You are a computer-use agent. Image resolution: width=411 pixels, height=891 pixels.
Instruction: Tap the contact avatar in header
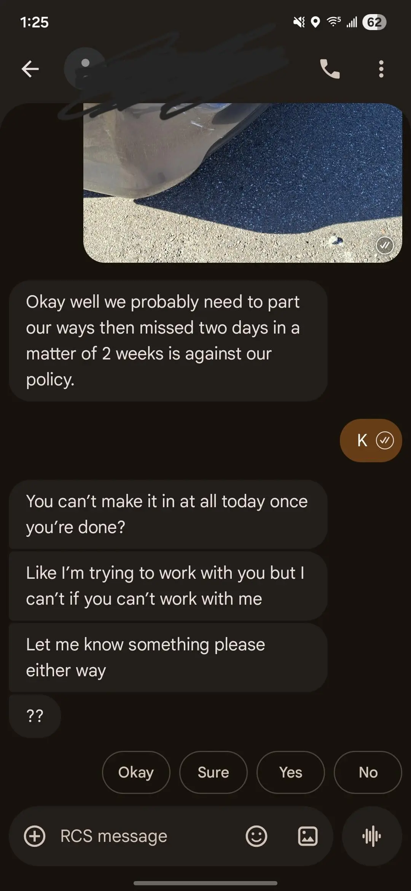(85, 69)
